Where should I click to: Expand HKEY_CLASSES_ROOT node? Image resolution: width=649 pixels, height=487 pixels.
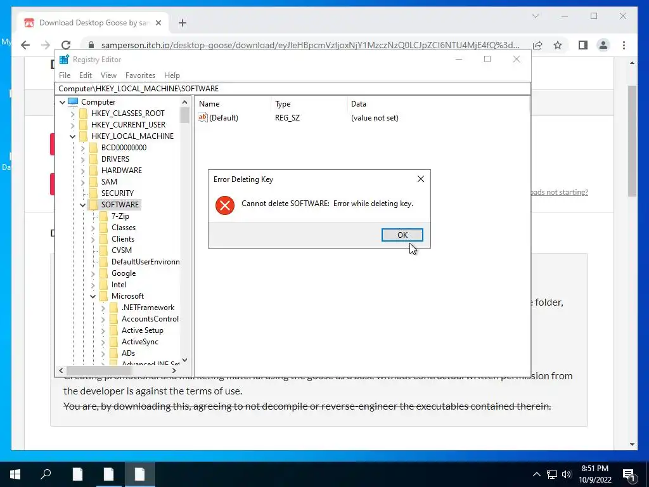point(73,114)
